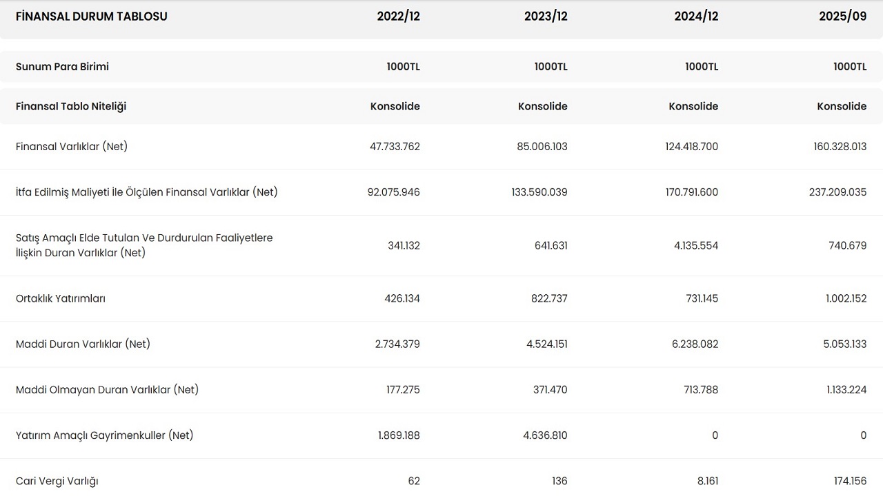Select the 47.733.762 Finansal Varlıklar value

click(x=395, y=146)
